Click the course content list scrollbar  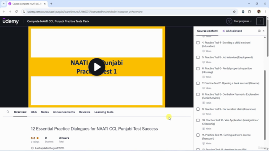[265, 104]
